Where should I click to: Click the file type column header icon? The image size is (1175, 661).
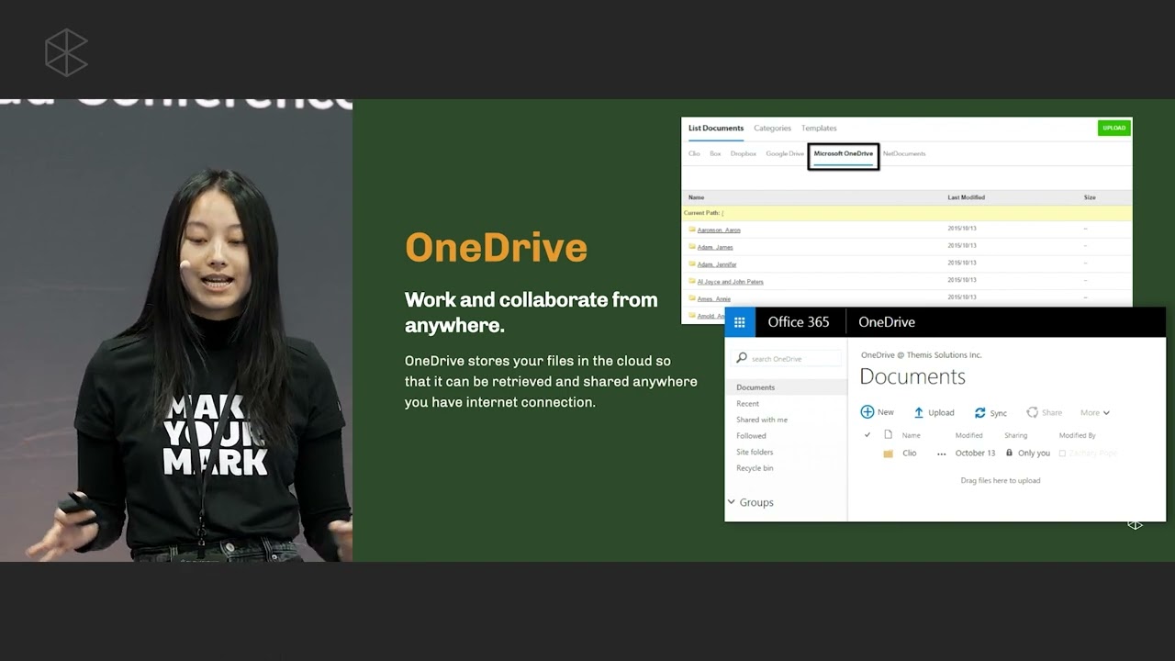pos(888,435)
